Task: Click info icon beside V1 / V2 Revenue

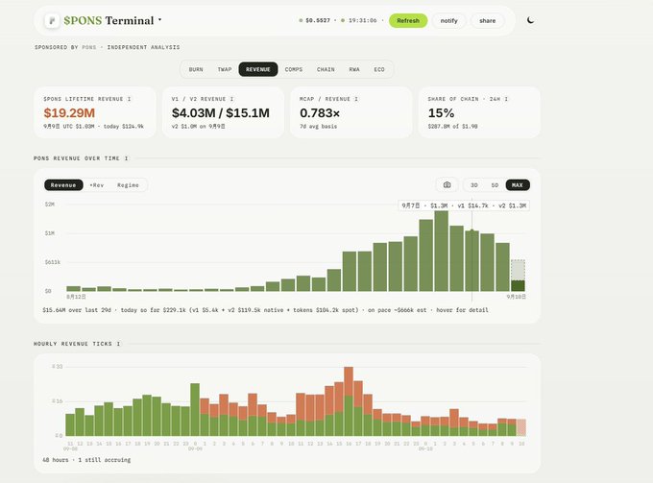Action: click(x=232, y=99)
